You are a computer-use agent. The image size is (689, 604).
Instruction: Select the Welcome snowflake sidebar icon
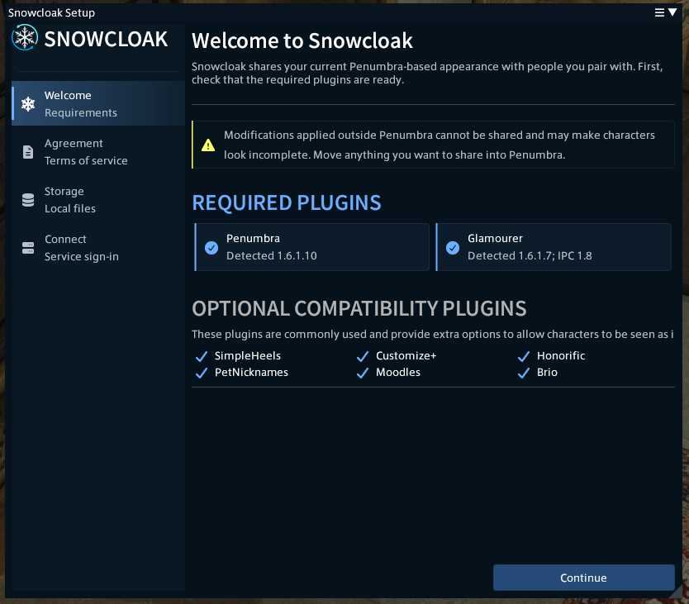point(28,104)
